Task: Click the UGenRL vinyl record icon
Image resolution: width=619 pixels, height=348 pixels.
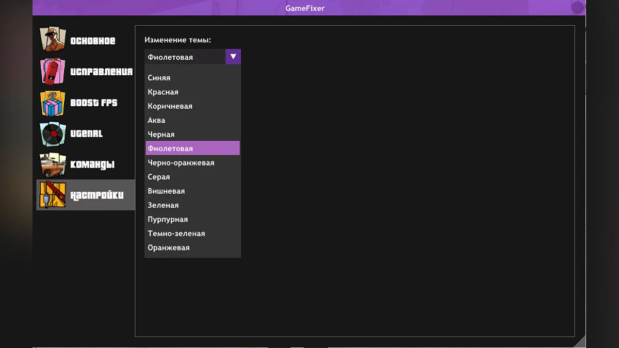Action: coord(53,134)
